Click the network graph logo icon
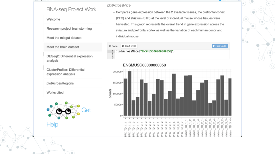 (x=64, y=110)
